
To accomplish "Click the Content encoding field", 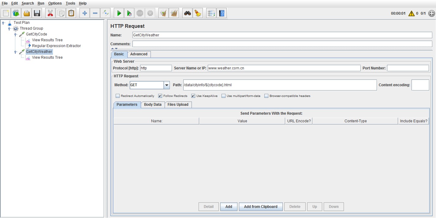I will (x=420, y=85).
